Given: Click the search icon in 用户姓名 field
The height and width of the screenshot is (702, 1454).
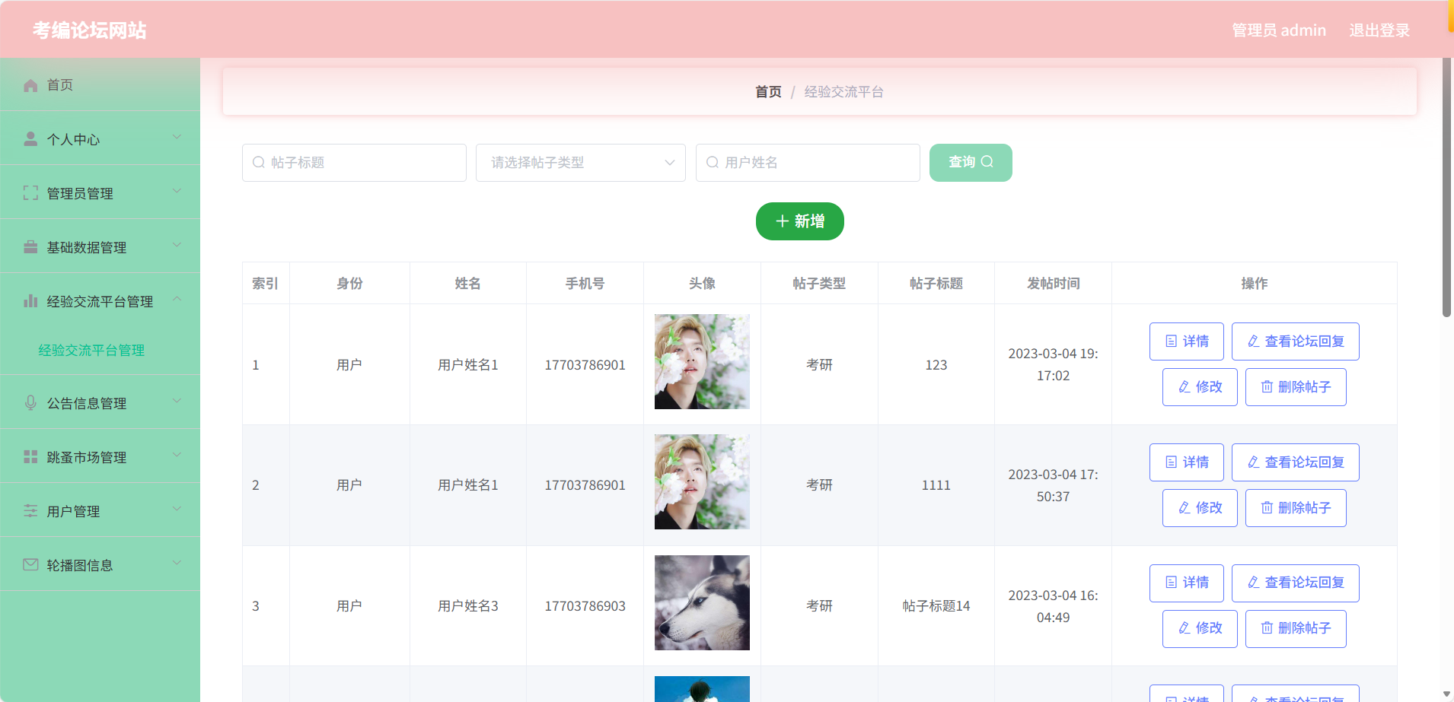Looking at the screenshot, I should [713, 163].
